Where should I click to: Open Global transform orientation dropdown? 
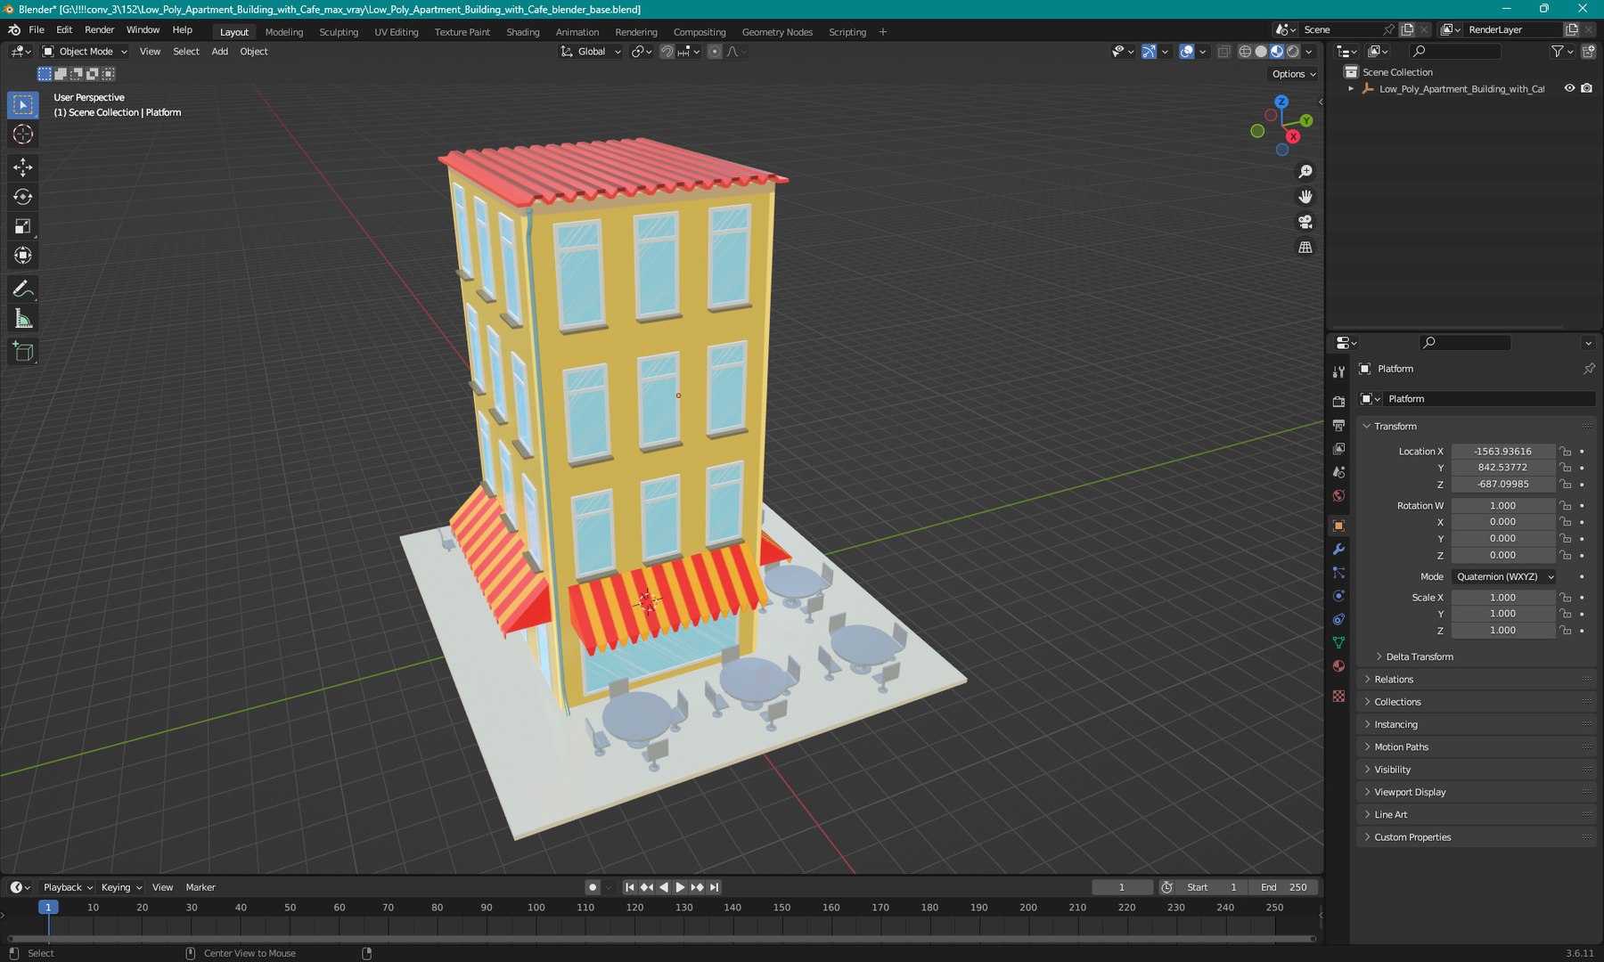tap(591, 52)
